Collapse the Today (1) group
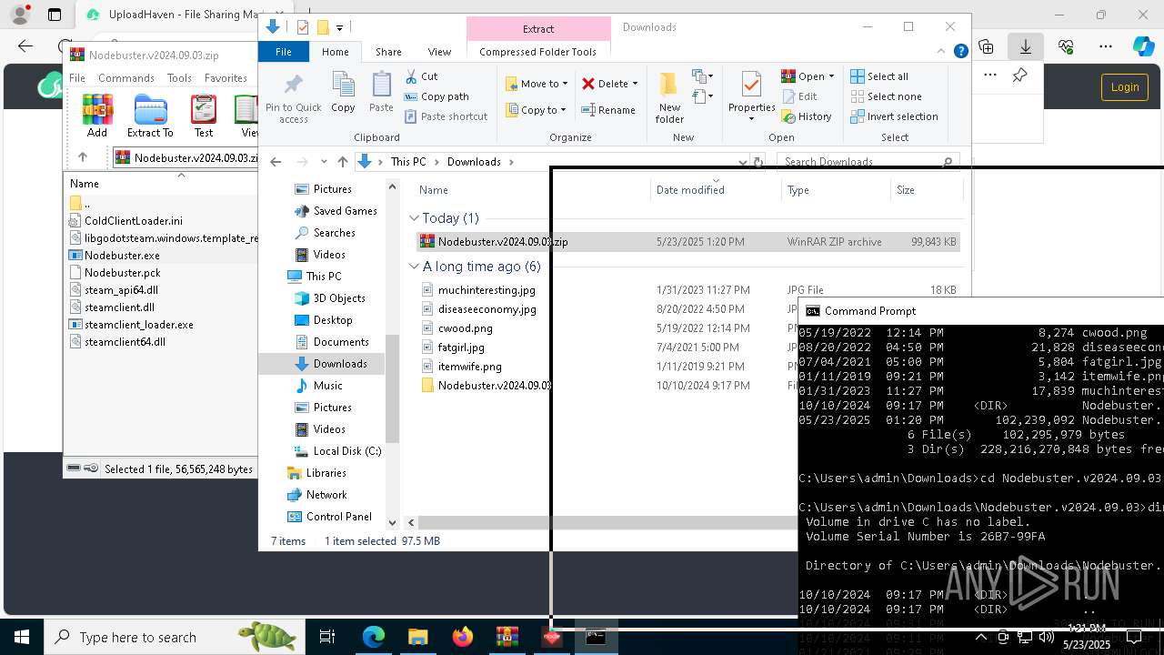Image resolution: width=1164 pixels, height=655 pixels. tap(414, 218)
